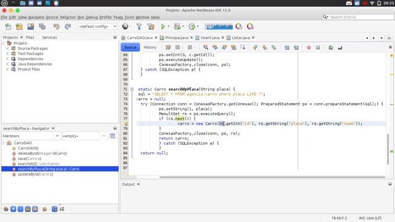Switch to the Principal.java tab
This screenshot has width=395, height=222.
tap(177, 38)
